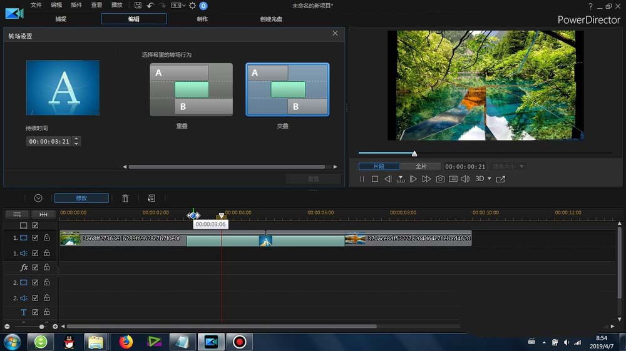Uncheck the fx effect track checkbox
This screenshot has height=351, width=626.
click(36, 267)
